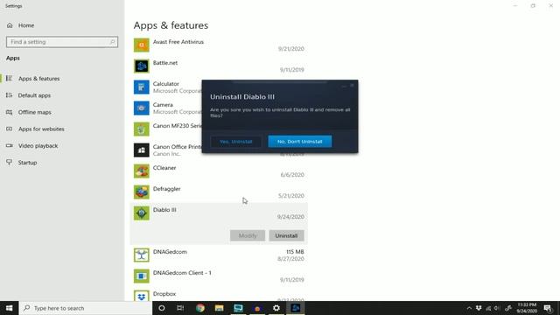Go to Apps & features section
Viewport: 560px width, 315px height.
tap(38, 79)
